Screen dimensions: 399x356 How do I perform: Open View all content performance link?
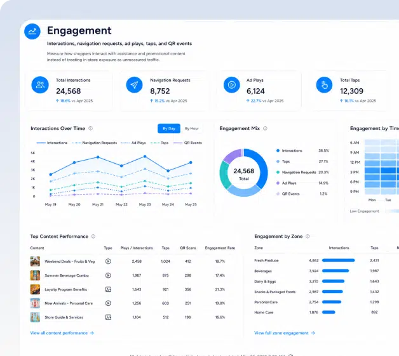click(62, 333)
